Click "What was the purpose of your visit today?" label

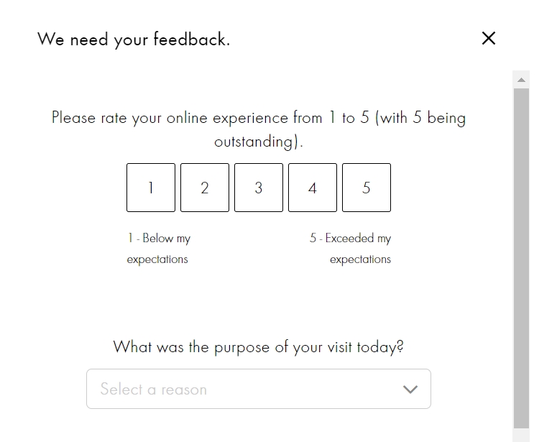(x=258, y=347)
